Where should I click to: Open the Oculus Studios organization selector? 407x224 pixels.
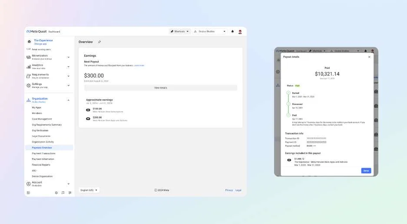(x=210, y=31)
